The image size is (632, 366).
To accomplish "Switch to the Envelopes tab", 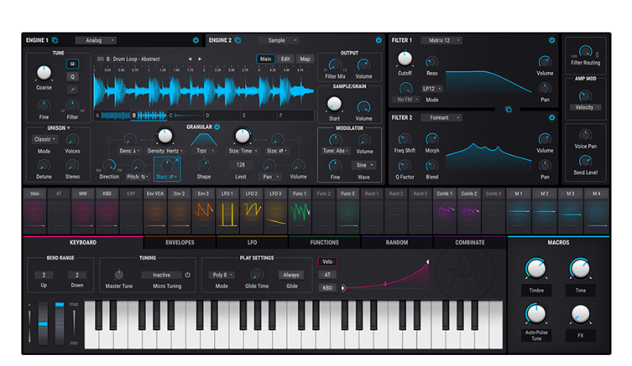I will [x=180, y=243].
